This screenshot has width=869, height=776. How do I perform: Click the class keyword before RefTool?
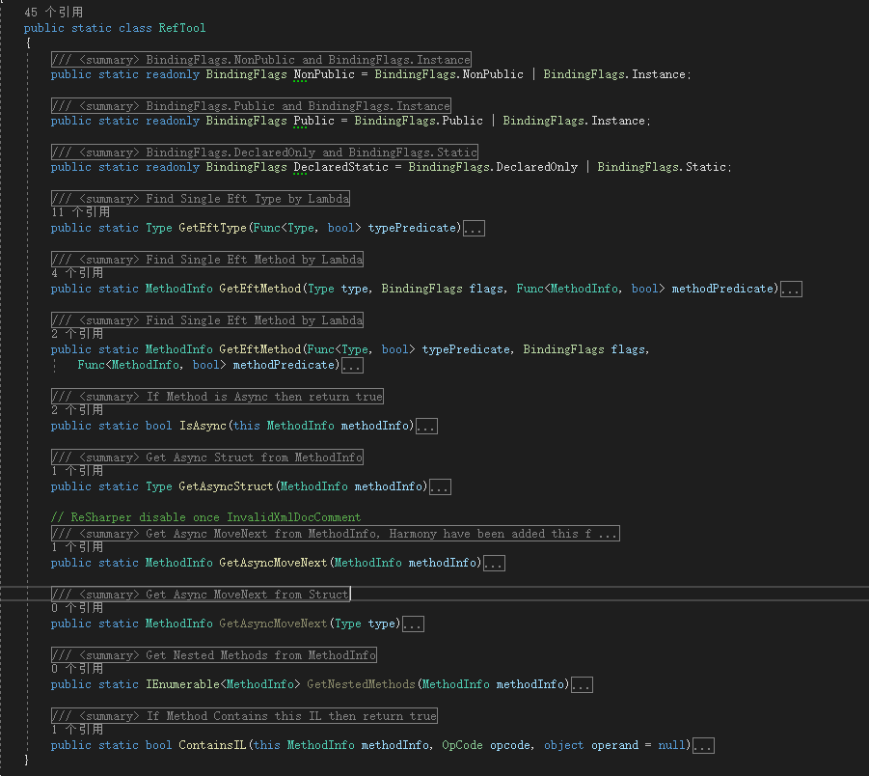tap(135, 28)
